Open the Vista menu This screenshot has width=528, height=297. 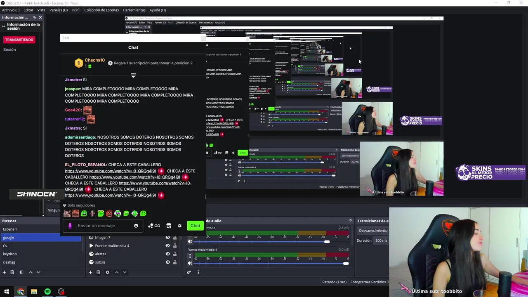pyautogui.click(x=41, y=10)
